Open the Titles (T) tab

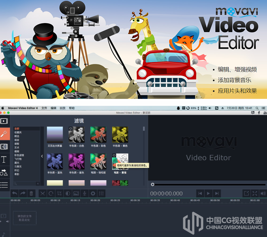tap(4, 160)
